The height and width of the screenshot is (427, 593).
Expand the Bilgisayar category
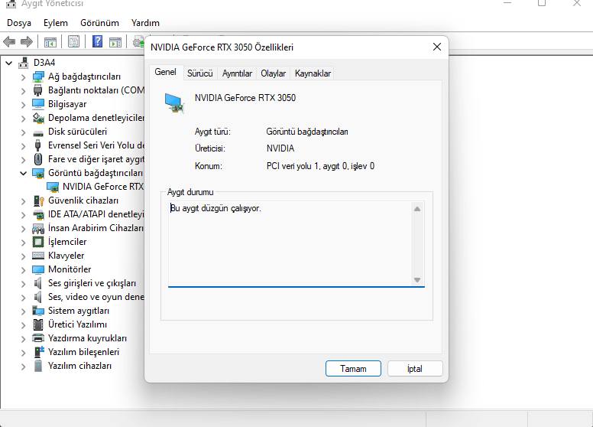click(x=24, y=105)
